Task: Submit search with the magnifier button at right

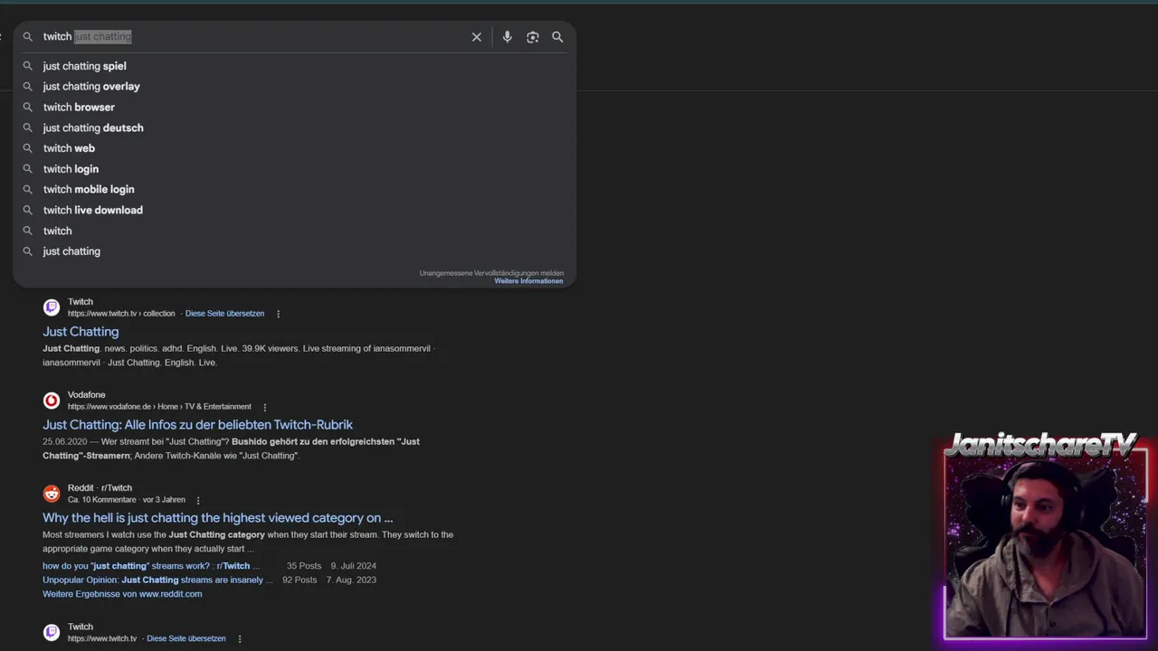Action: pyautogui.click(x=557, y=37)
